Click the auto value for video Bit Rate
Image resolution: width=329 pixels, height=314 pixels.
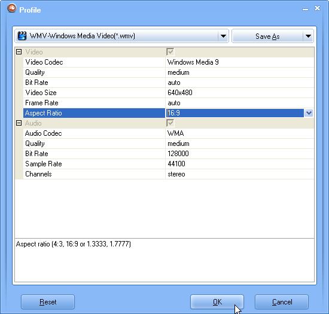tap(174, 83)
